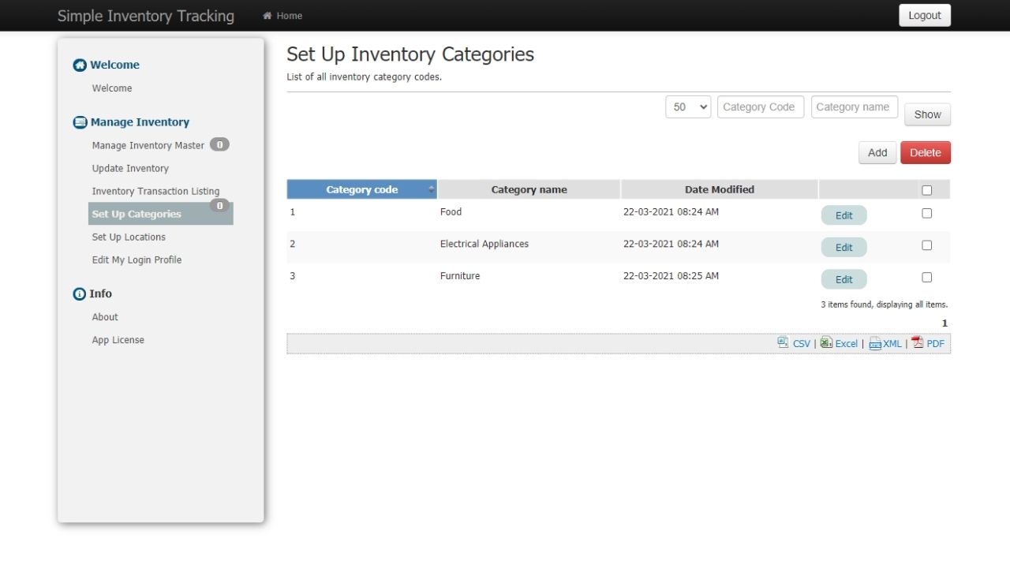Edit the Electrical Appliances category
The height and width of the screenshot is (568, 1010).
[x=844, y=247]
